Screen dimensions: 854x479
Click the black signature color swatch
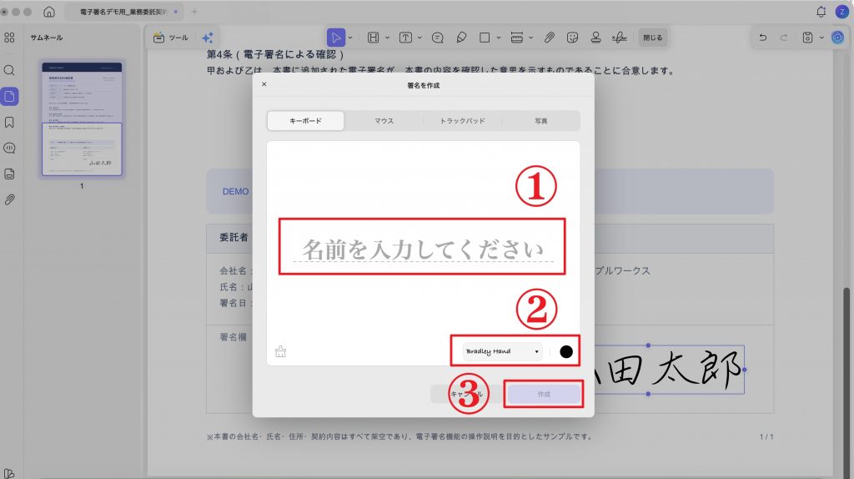(566, 351)
